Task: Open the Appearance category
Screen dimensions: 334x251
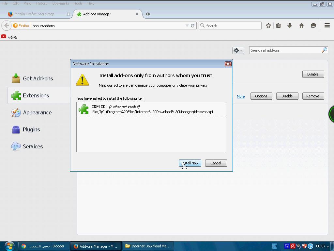Action: point(32,112)
